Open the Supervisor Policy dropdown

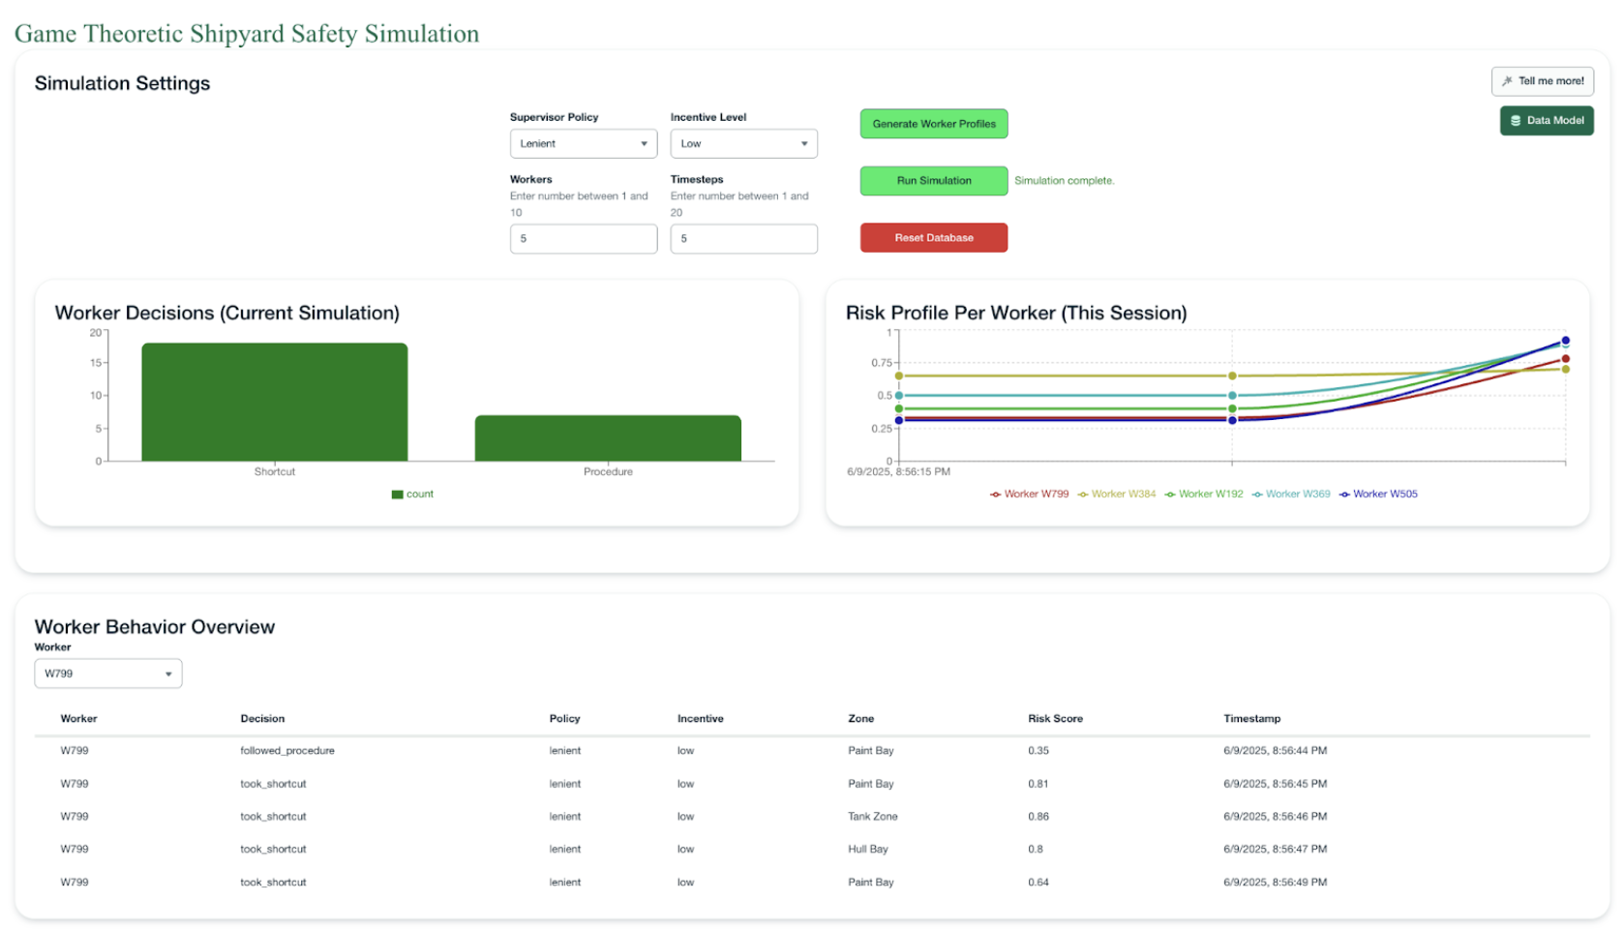(583, 144)
